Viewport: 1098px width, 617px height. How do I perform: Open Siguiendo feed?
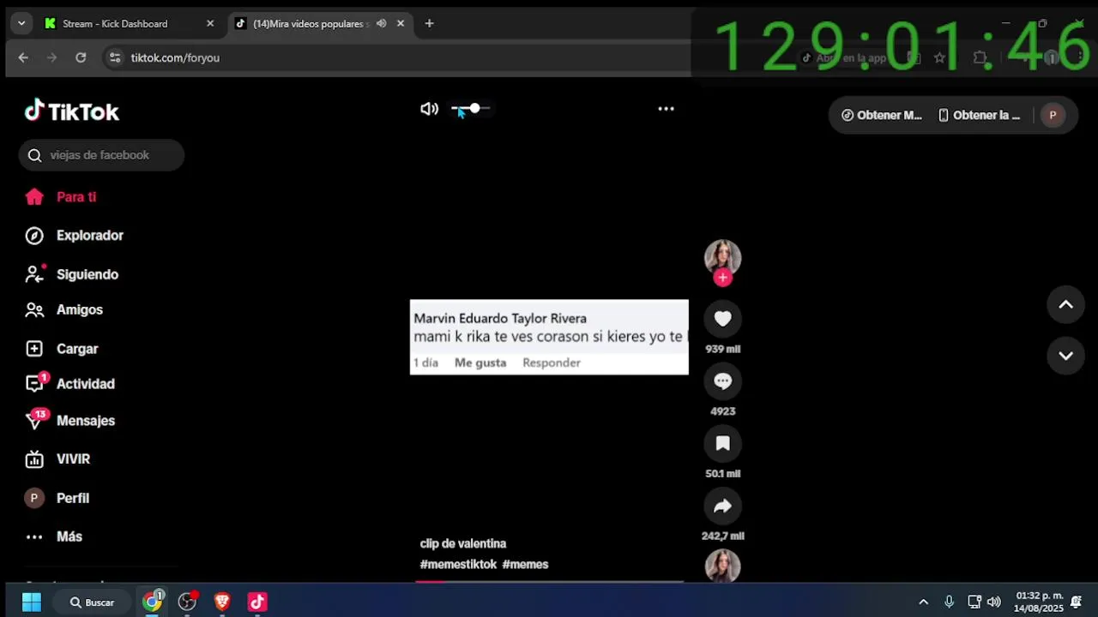(72, 274)
